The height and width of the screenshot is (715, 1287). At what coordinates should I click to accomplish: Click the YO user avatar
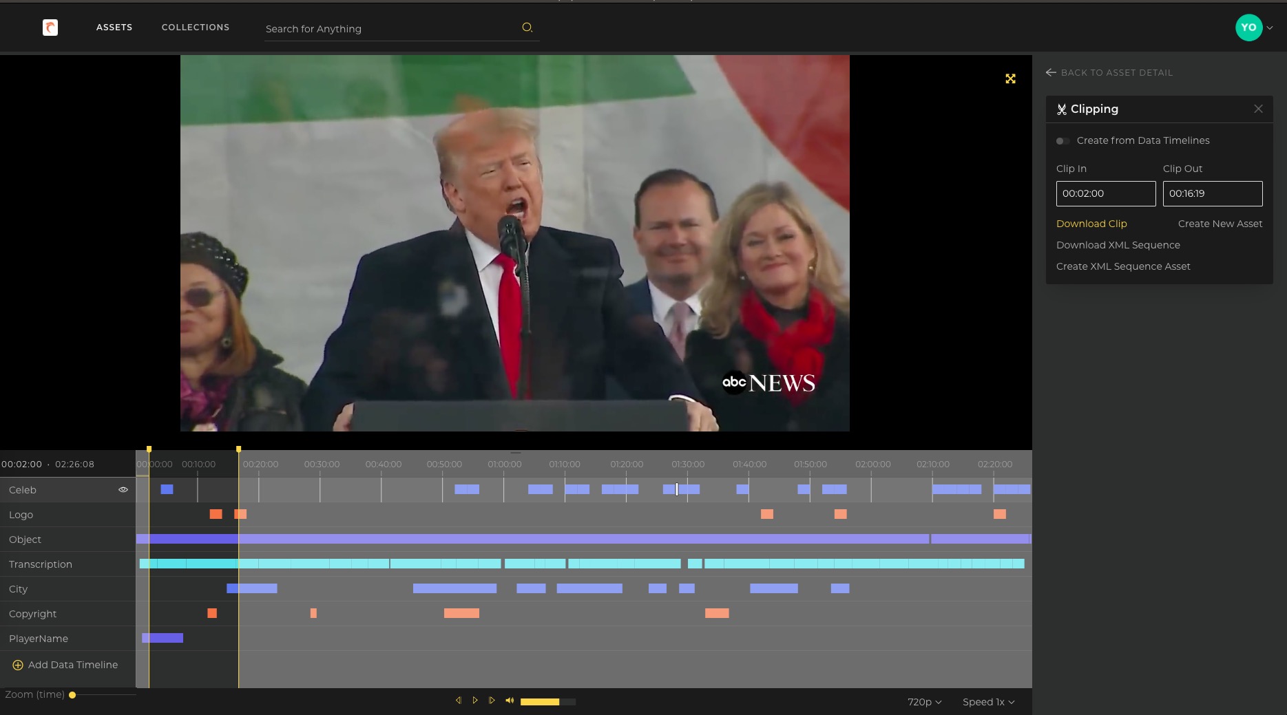[x=1248, y=28]
